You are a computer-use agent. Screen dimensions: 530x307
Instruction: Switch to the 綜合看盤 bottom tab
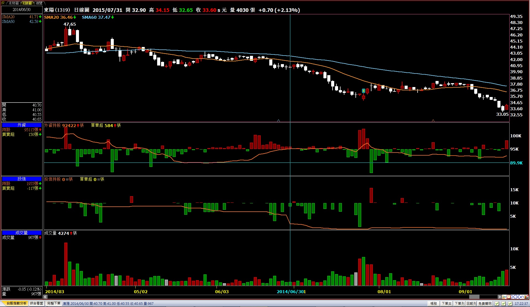36,303
